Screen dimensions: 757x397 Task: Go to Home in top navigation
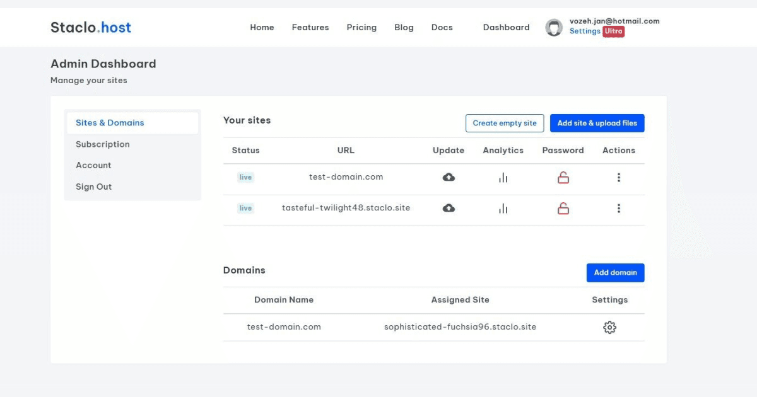(262, 27)
